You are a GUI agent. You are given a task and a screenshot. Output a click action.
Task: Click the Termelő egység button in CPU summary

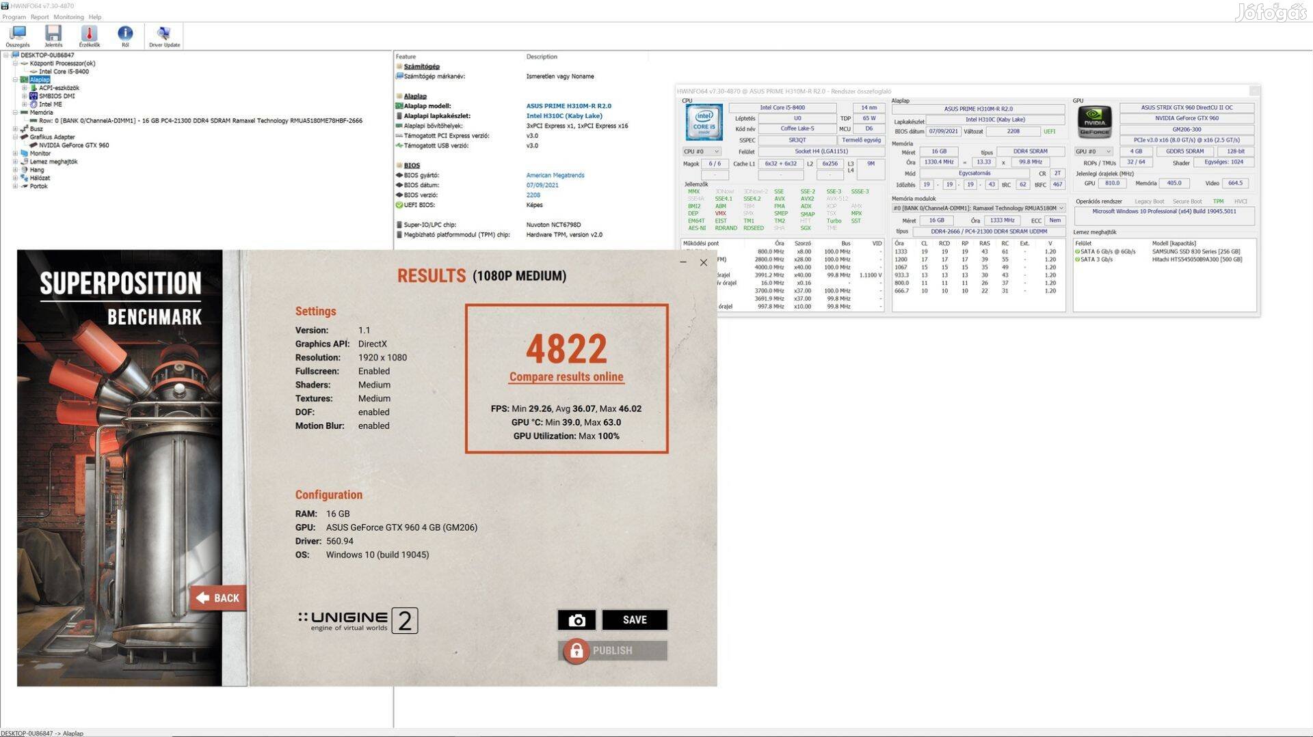pos(861,140)
